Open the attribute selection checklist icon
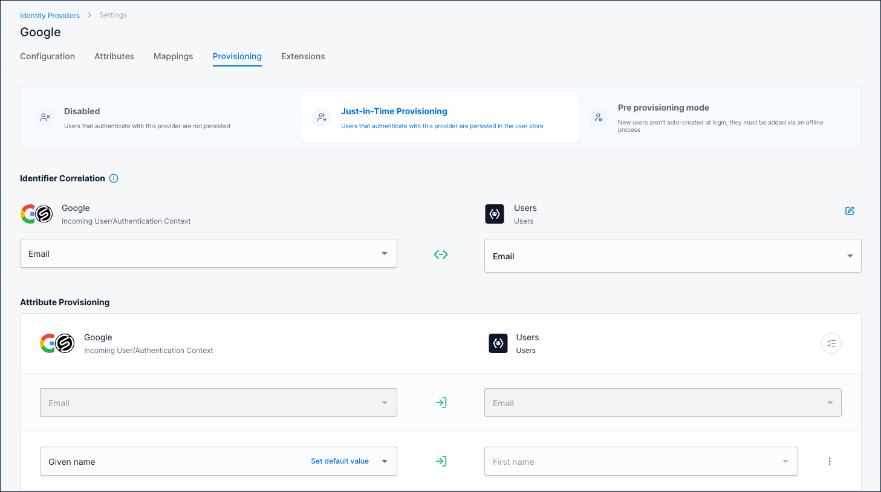 [831, 343]
